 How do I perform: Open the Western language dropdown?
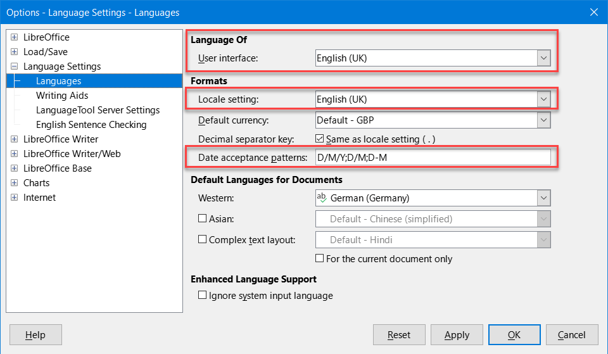(543, 198)
